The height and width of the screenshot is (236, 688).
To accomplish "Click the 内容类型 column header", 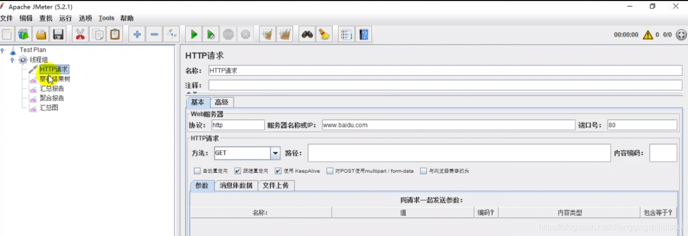I will tap(569, 213).
